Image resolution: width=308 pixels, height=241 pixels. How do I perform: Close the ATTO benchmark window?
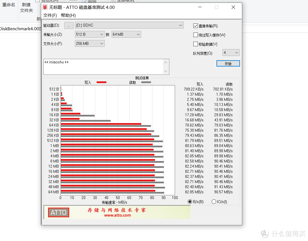[233, 7]
